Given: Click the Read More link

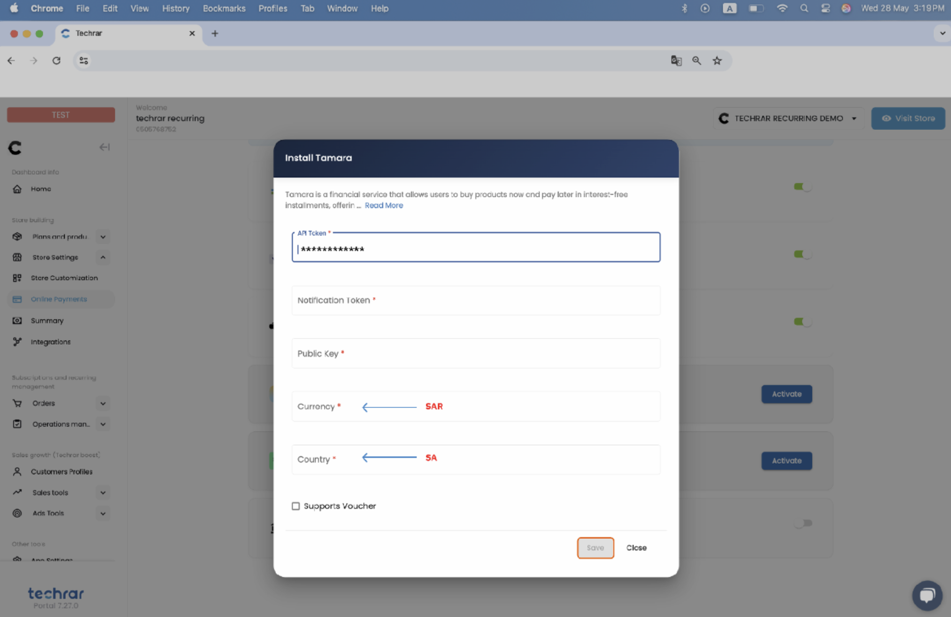Looking at the screenshot, I should [384, 205].
